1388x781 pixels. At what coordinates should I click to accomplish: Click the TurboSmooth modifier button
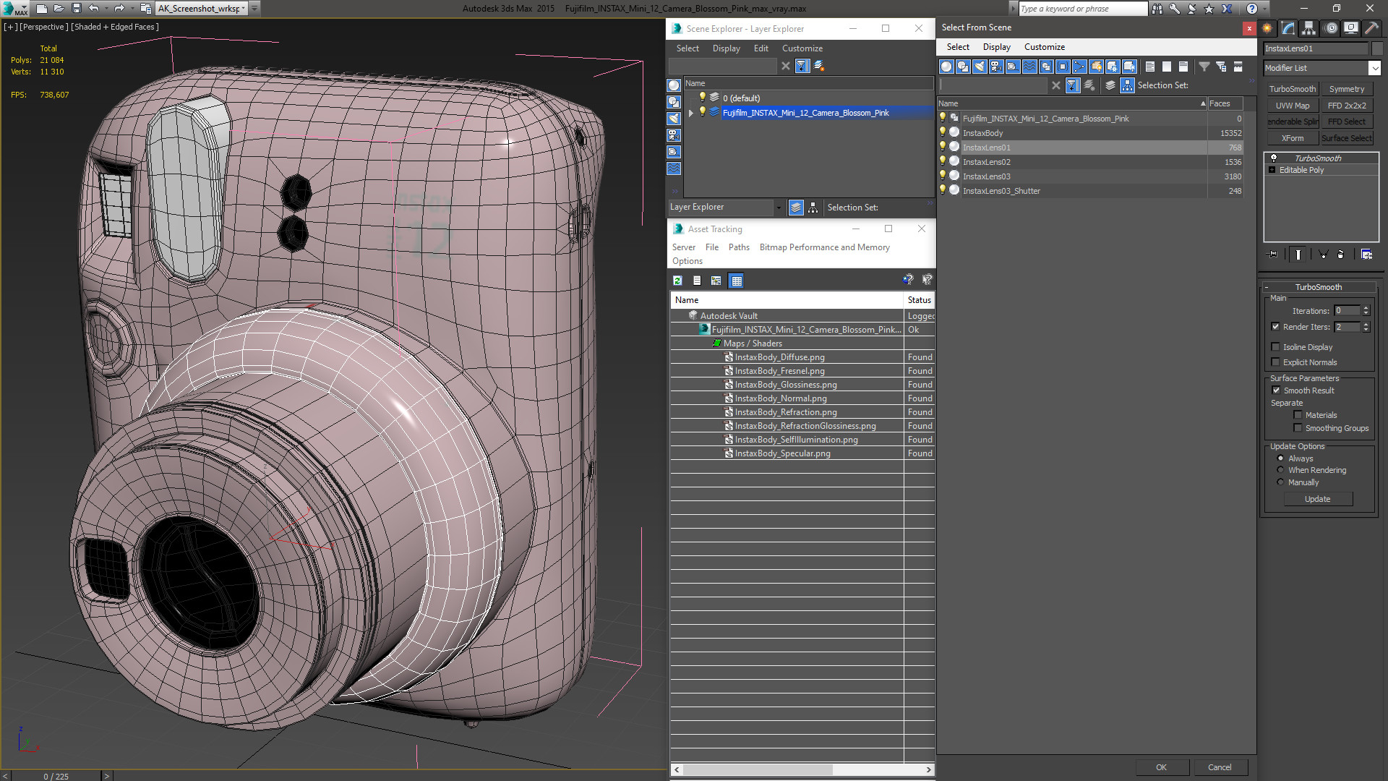point(1293,89)
